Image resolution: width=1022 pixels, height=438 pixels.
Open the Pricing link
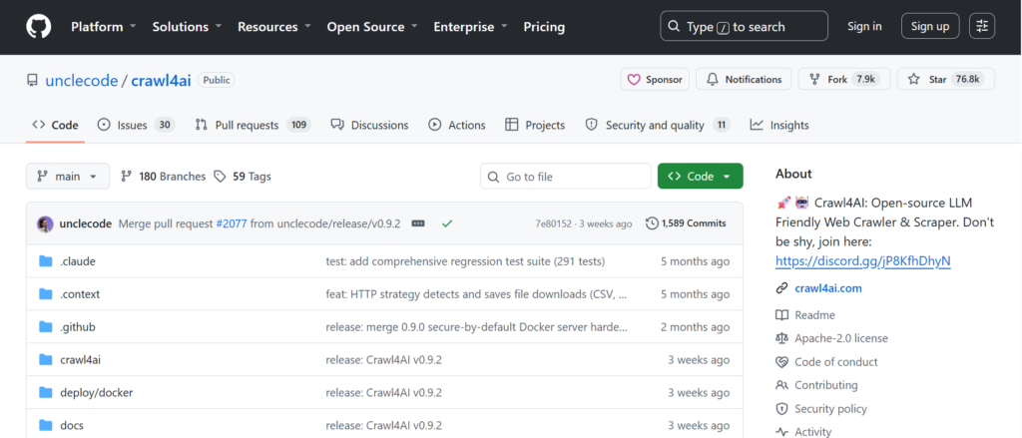pyautogui.click(x=544, y=27)
